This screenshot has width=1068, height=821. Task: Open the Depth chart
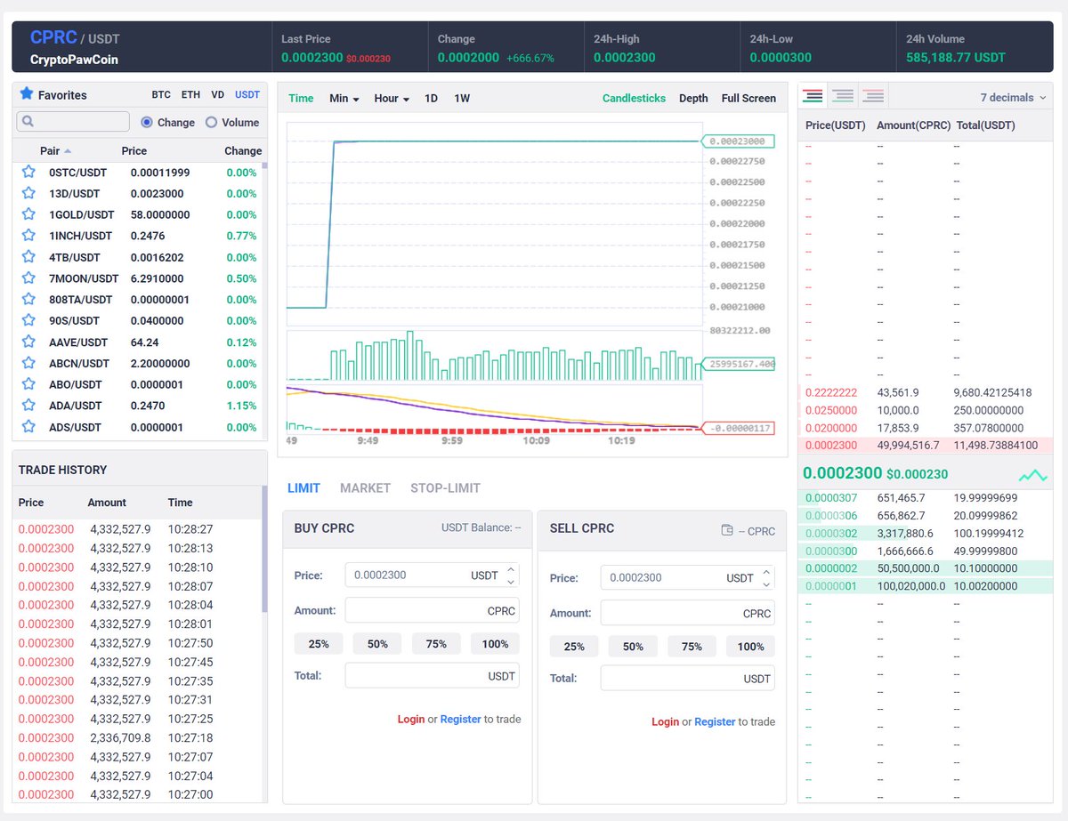pos(693,99)
